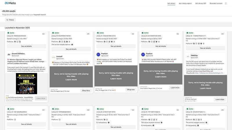
Task: Open the trueself advertiser name
Action: 59,56
